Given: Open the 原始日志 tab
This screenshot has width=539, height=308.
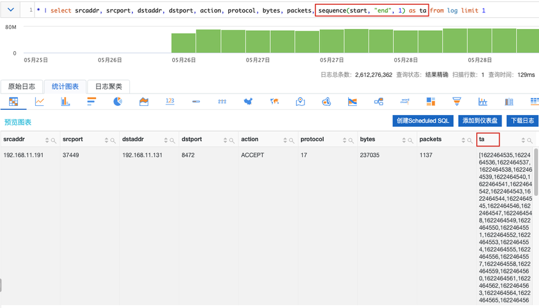Looking at the screenshot, I should pos(22,86).
